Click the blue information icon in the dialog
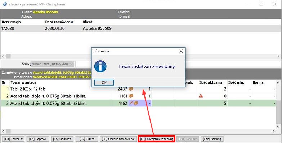The width and height of the screenshot is (282, 143). 100,66
